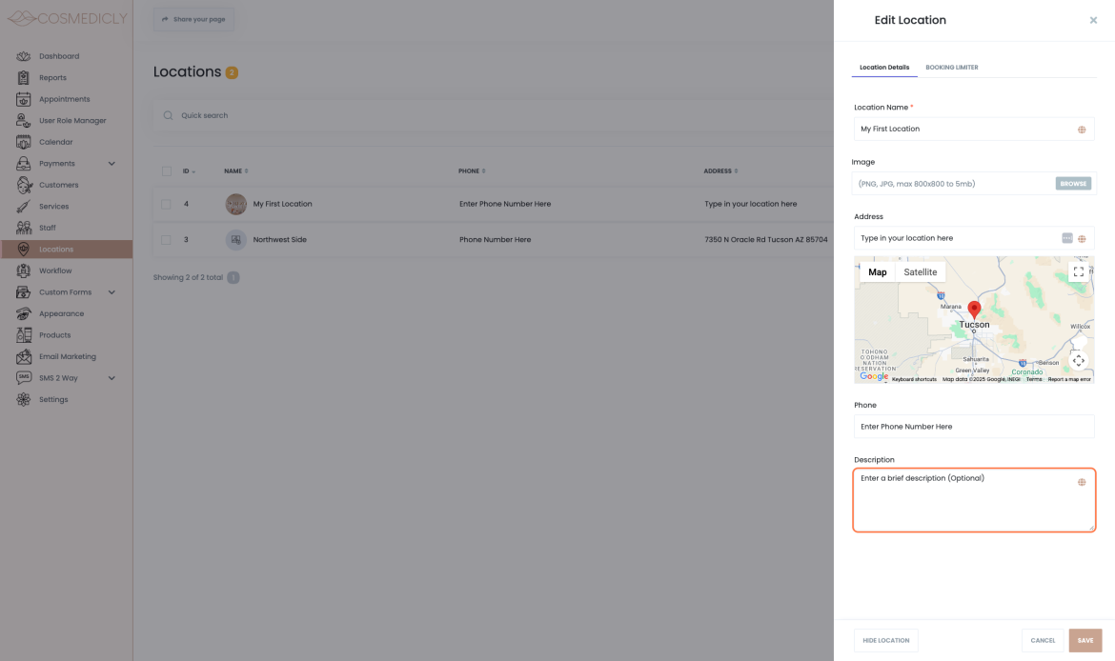Image resolution: width=1115 pixels, height=661 pixels.
Task: Click the Cosmedicly logo
Action: click(68, 18)
